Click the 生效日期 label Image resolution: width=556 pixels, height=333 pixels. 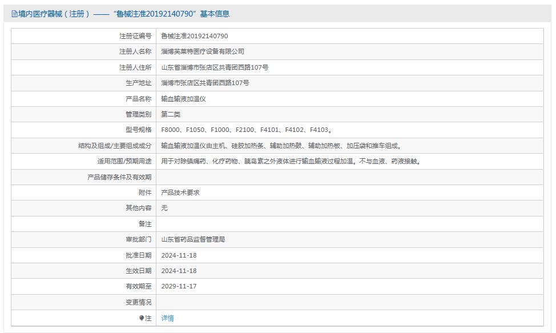[138, 271]
